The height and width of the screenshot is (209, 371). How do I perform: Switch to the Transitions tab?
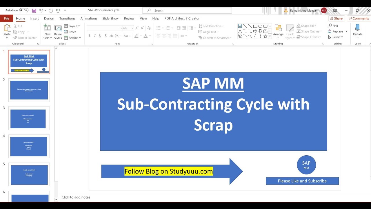[67, 18]
